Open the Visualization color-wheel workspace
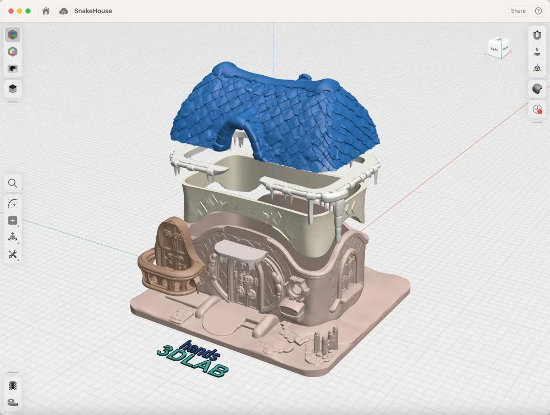This screenshot has height=415, width=550. [13, 52]
